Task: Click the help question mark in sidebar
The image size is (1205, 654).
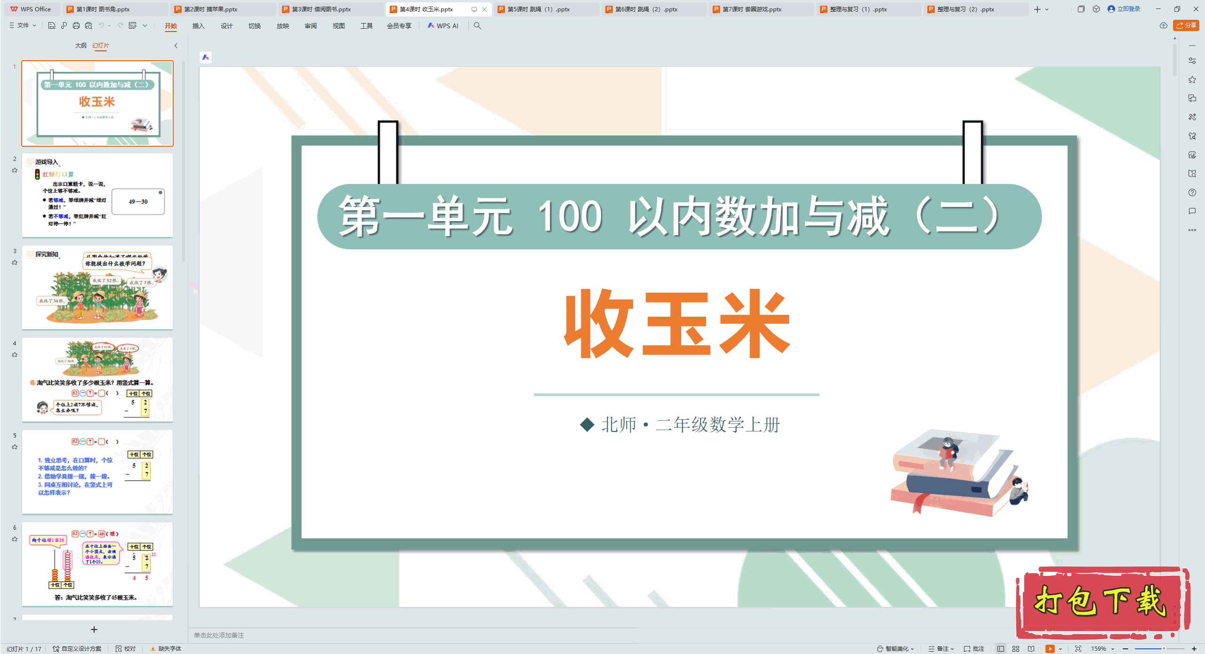Action: (x=1192, y=192)
